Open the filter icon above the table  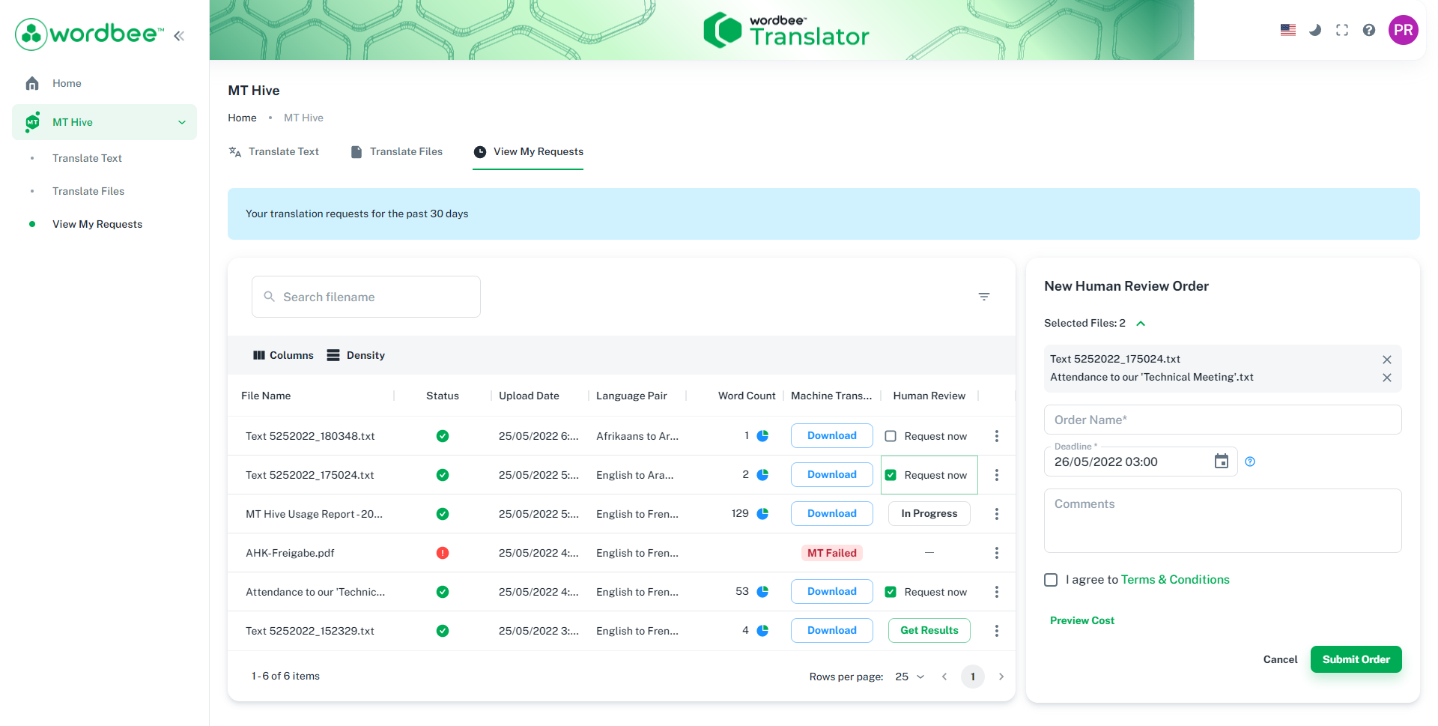click(984, 297)
